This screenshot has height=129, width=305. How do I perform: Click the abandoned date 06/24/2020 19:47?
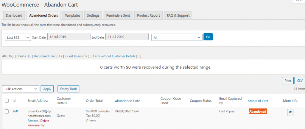pos(127,111)
